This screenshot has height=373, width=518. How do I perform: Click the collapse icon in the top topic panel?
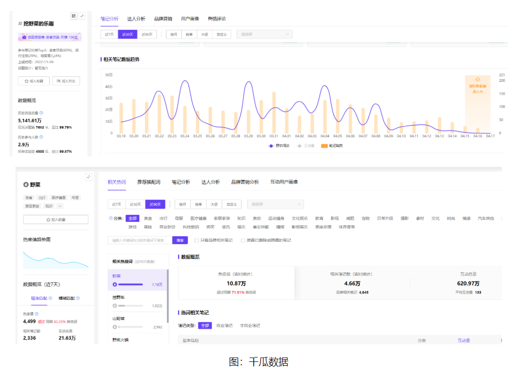pyautogui.click(x=82, y=16)
